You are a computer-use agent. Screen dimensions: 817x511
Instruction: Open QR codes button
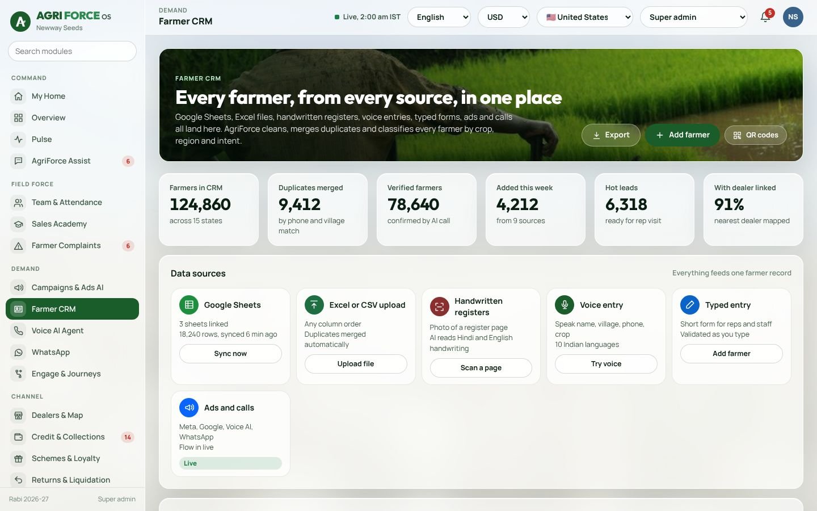tap(756, 135)
